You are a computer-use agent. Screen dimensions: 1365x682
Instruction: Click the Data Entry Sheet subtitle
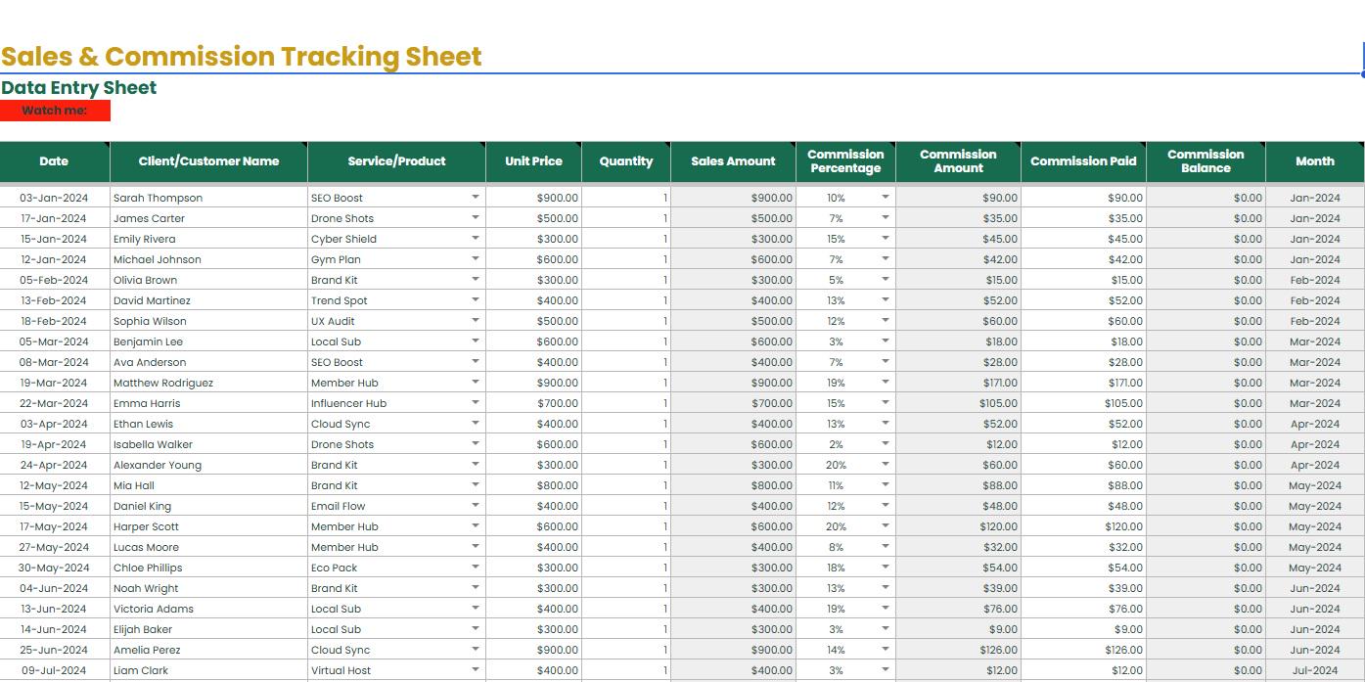pos(78,88)
